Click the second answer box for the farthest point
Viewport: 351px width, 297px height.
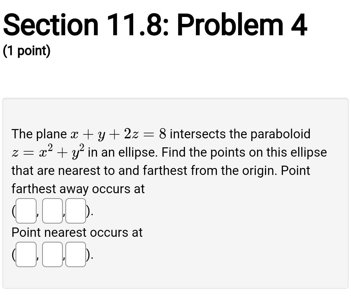point(52,210)
